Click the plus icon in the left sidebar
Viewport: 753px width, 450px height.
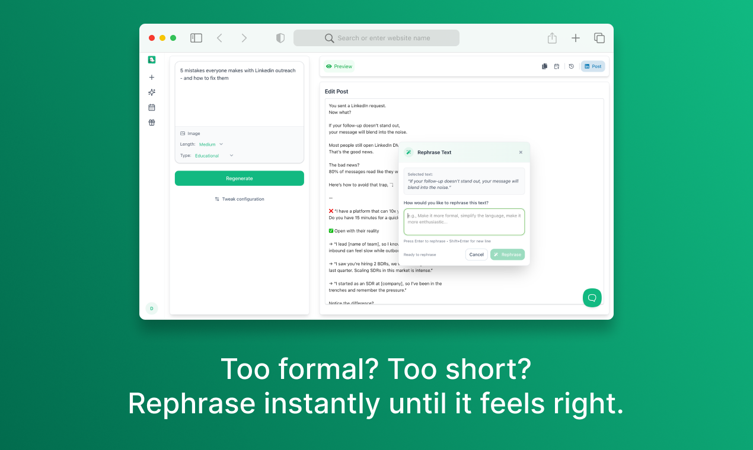coord(152,78)
